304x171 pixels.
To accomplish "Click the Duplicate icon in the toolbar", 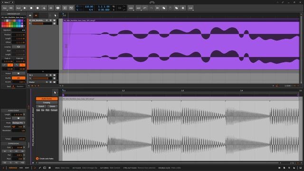I will click(176, 8).
